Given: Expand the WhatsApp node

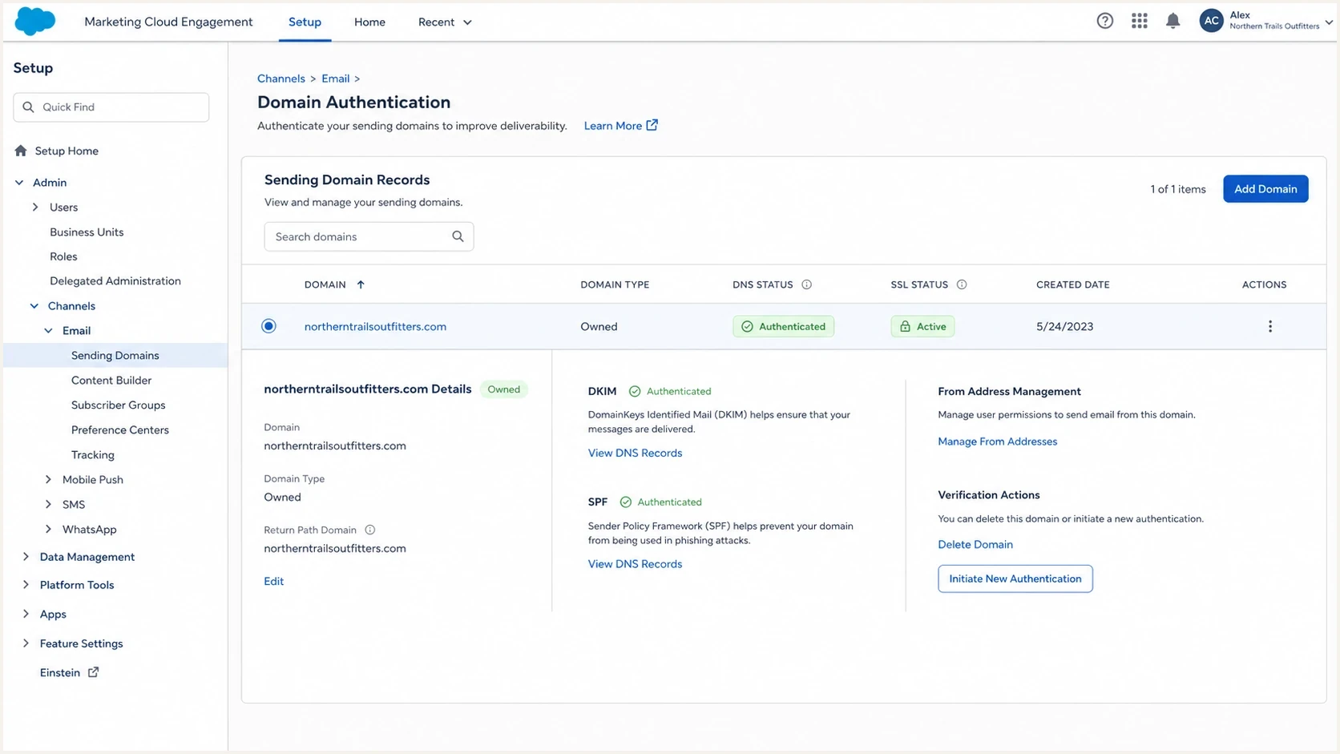Looking at the screenshot, I should click(x=48, y=529).
